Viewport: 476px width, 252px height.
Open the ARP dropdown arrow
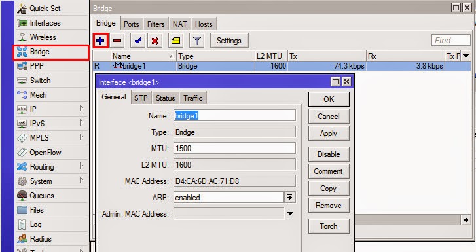290,198
